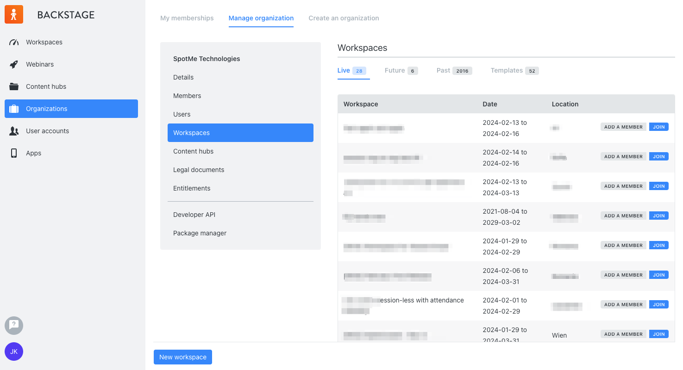The image size is (683, 370).
Task: Select the Apps phone icon
Action: (13, 153)
